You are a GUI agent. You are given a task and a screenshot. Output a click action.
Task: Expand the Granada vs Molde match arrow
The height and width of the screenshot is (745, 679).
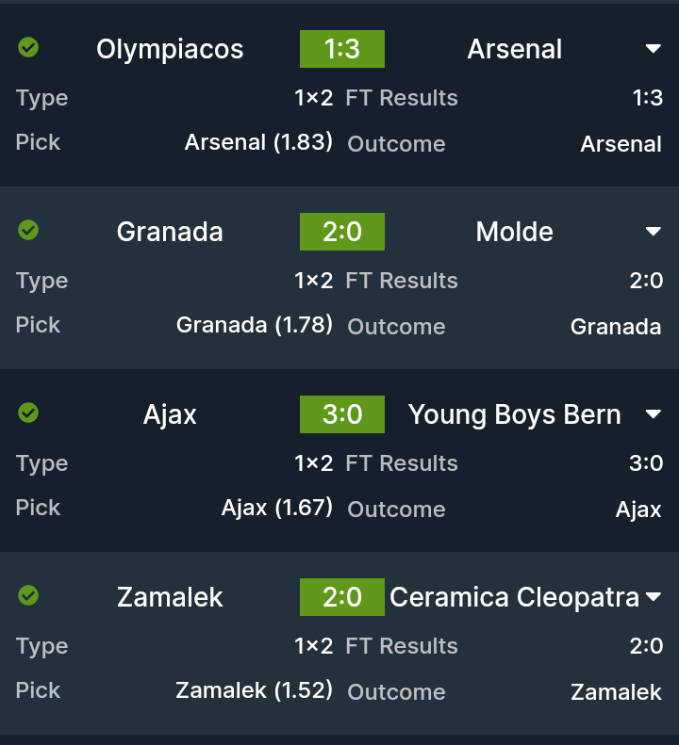pyautogui.click(x=653, y=232)
